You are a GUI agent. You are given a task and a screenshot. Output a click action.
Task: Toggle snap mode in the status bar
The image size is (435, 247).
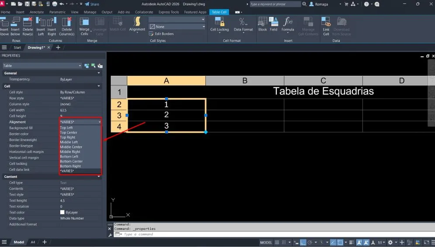tap(284, 243)
